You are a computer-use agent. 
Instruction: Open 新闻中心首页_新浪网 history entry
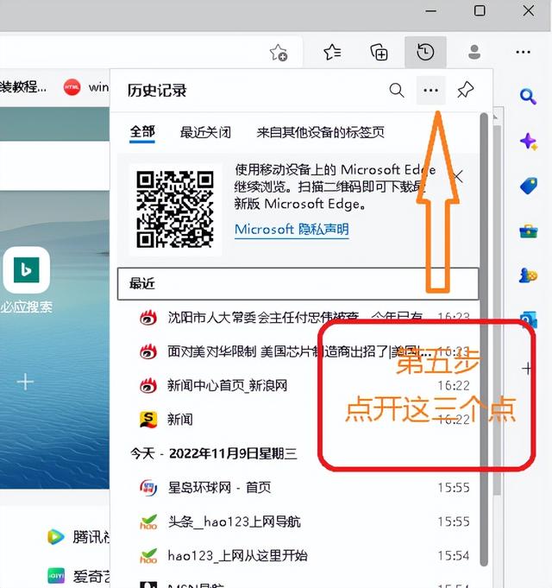click(298, 385)
